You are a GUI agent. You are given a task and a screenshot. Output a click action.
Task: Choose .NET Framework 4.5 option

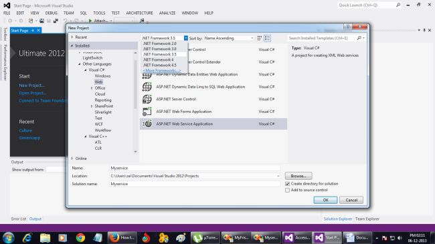160,65
